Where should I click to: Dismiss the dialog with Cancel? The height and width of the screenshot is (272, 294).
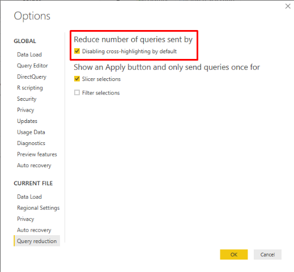(267, 254)
